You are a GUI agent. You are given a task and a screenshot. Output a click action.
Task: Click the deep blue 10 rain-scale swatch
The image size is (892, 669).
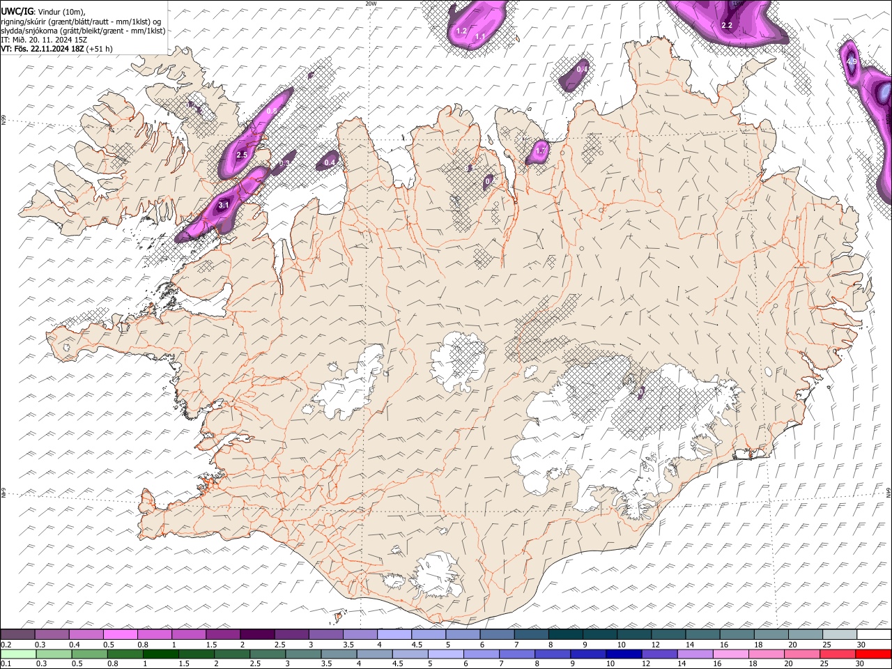[624, 654]
